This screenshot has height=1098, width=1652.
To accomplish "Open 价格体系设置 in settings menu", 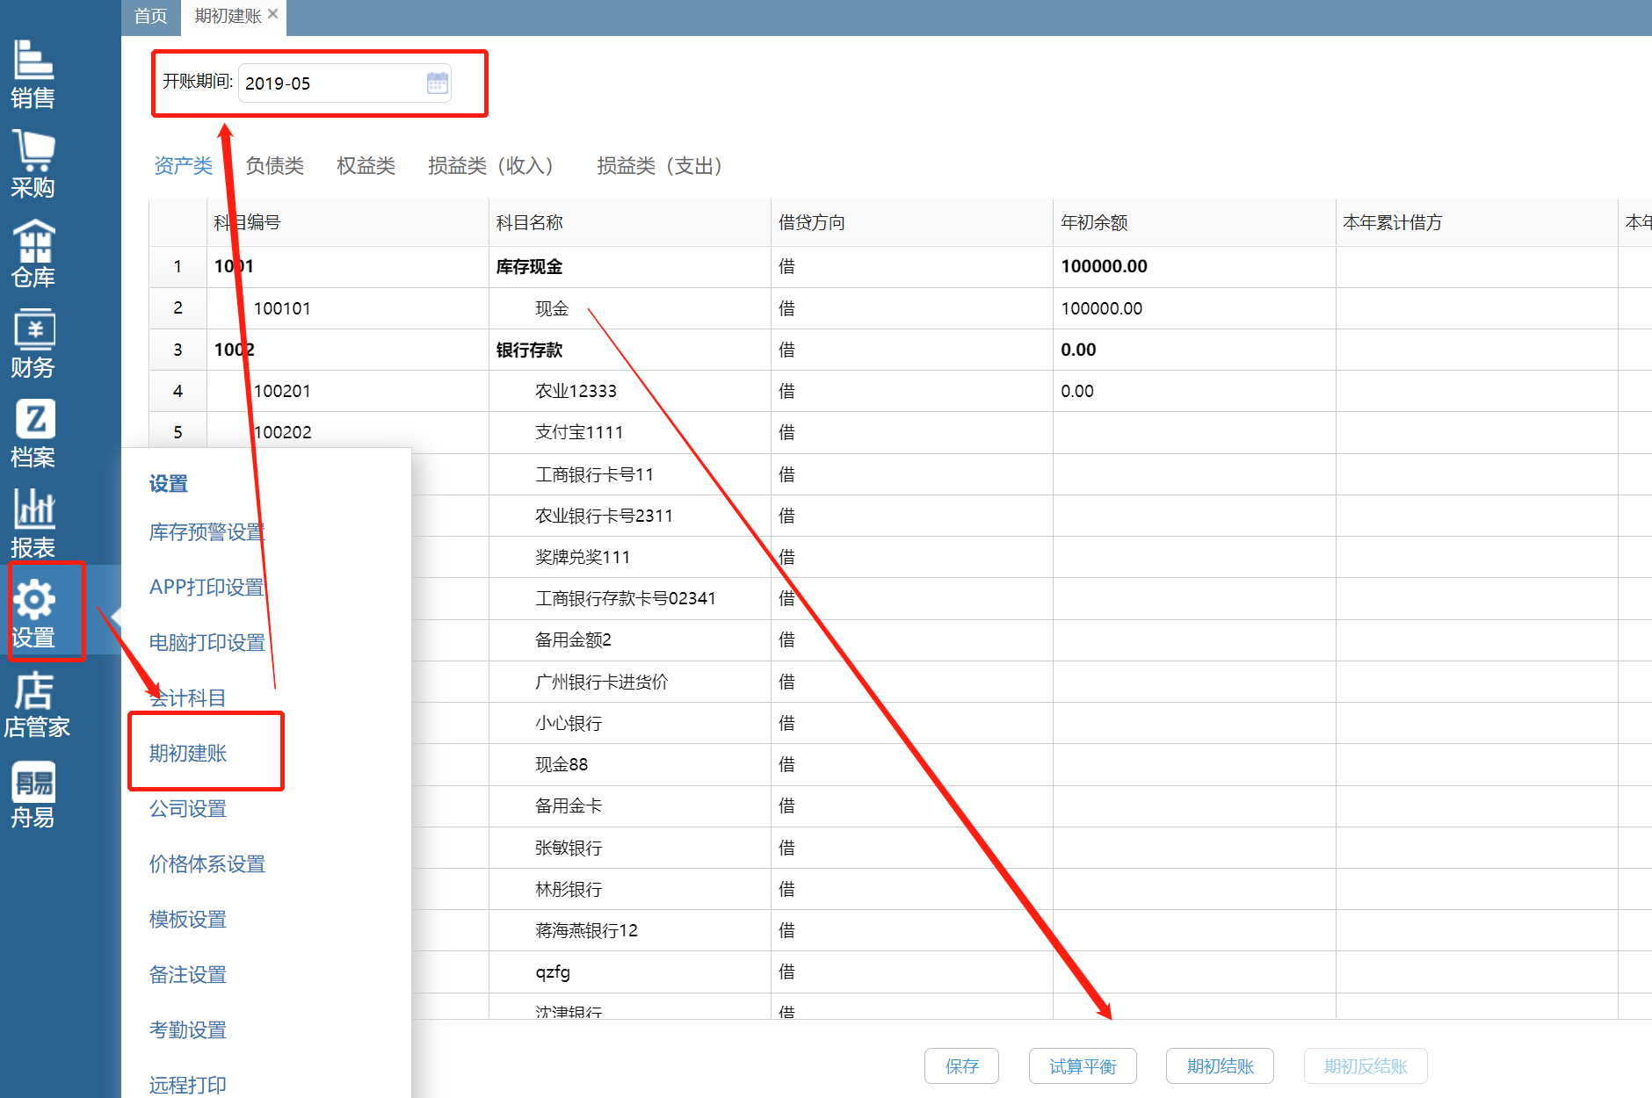I will coord(206,864).
